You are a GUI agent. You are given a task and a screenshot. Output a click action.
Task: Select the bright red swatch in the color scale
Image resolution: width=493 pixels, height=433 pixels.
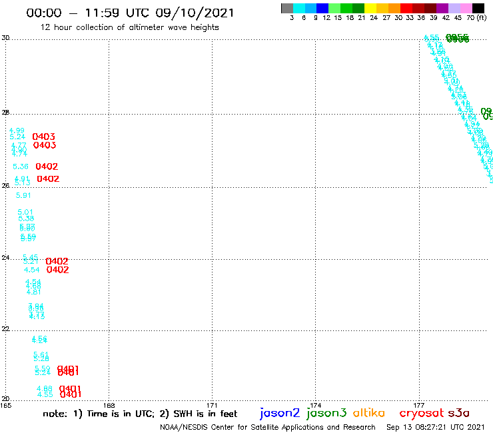coord(406,8)
